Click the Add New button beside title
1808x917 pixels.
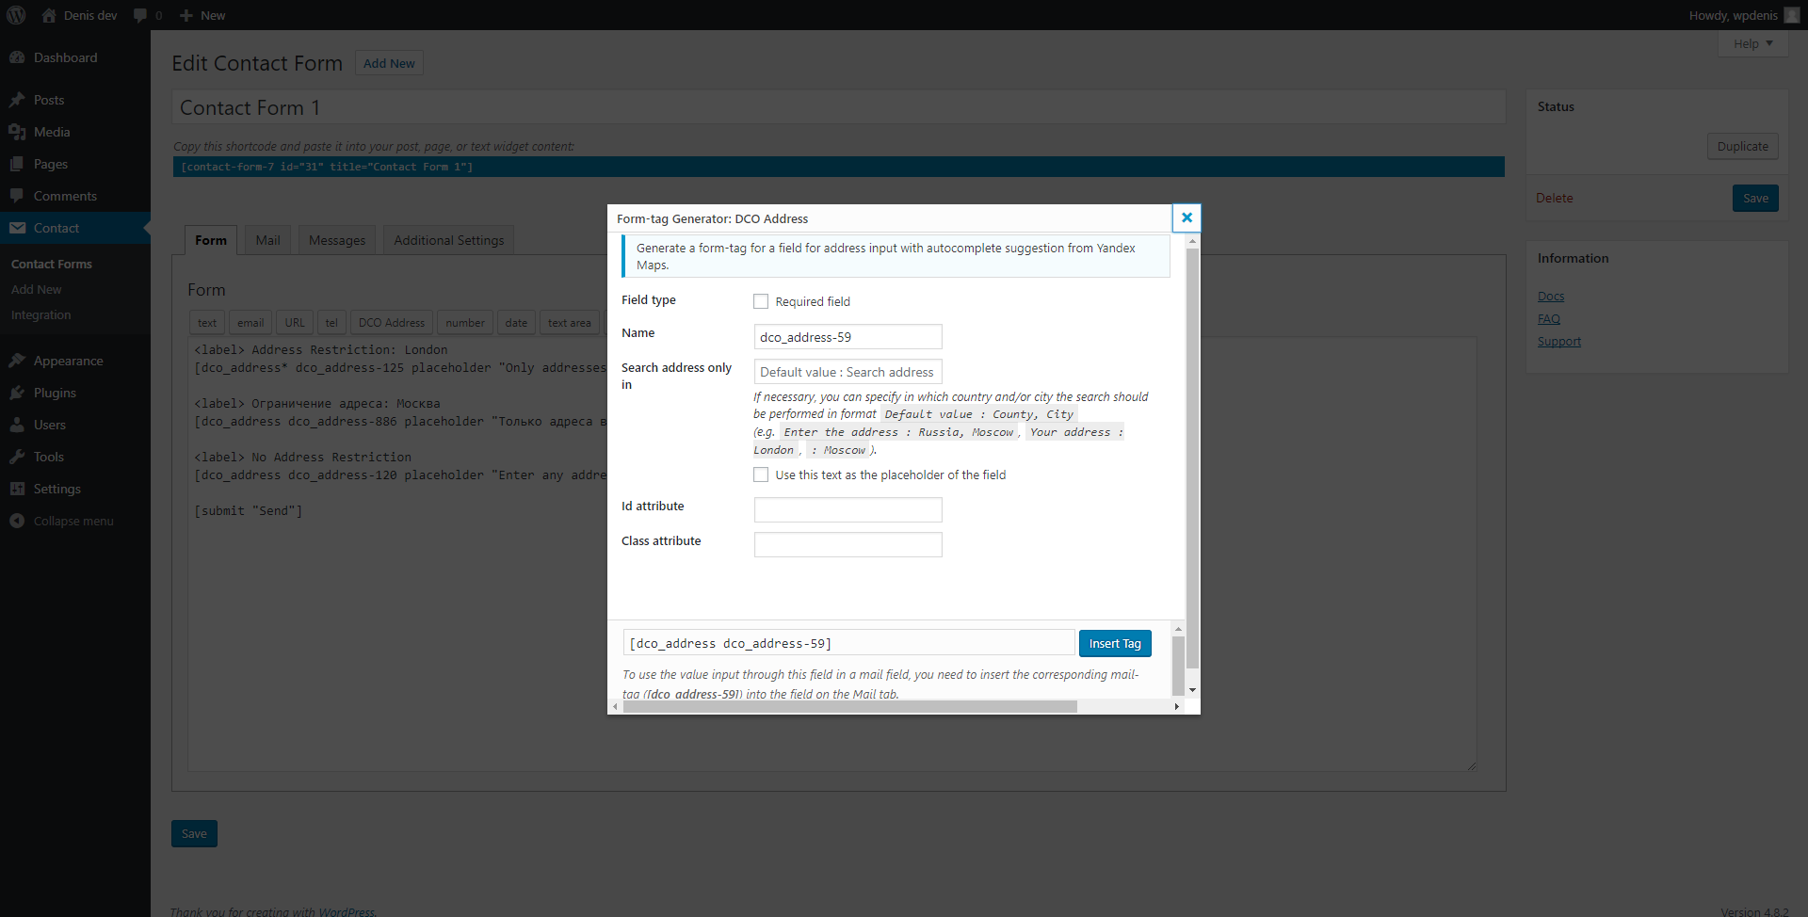pyautogui.click(x=389, y=63)
